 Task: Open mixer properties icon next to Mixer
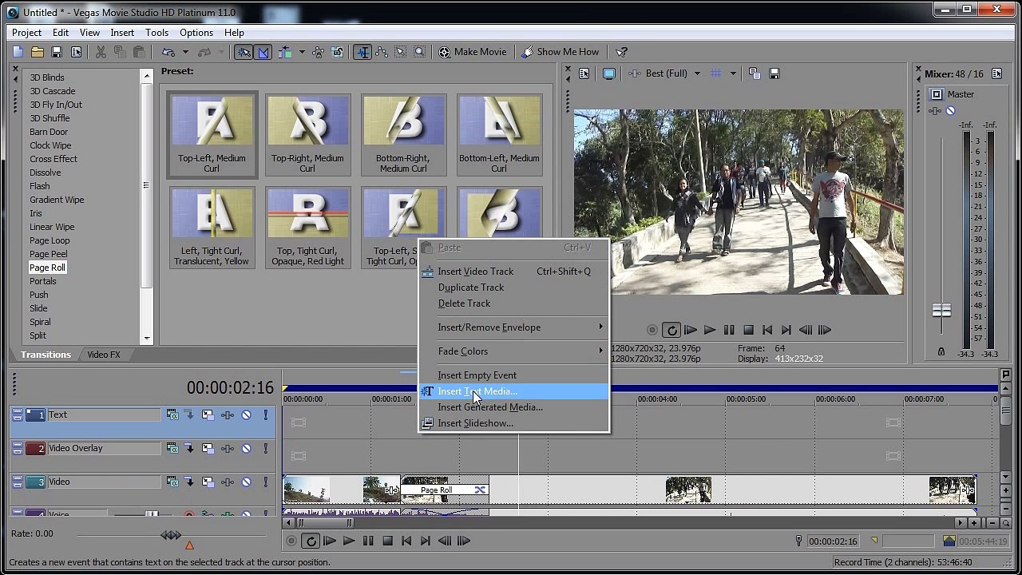[996, 73]
